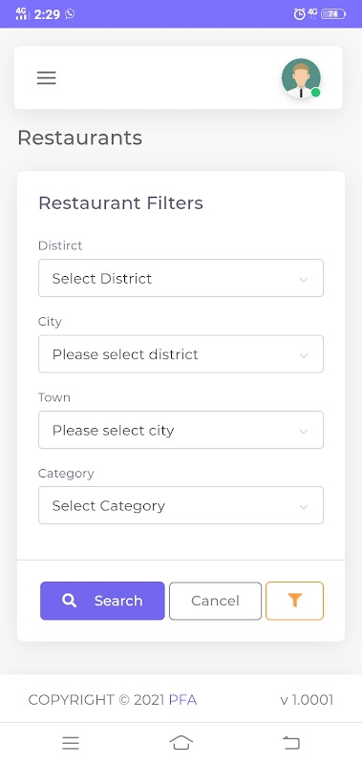This screenshot has width=362, height=764.
Task: Tap the magnifier icon in Search button
Action: (69, 601)
